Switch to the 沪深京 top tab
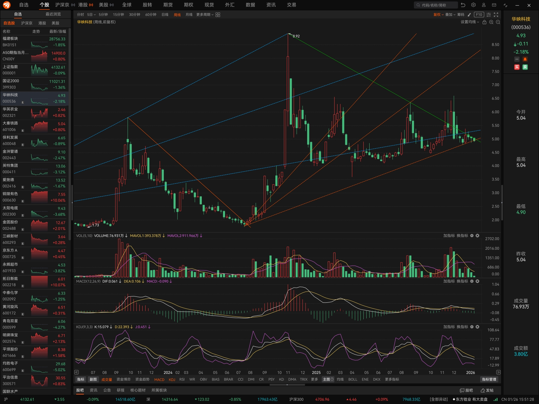This screenshot has width=539, height=404. 62,5
